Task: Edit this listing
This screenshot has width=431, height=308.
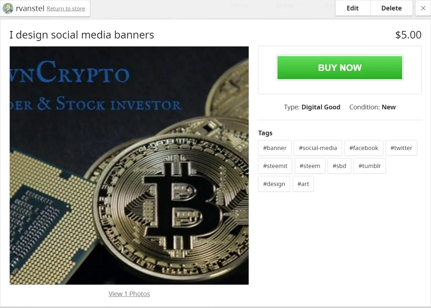Action: [x=353, y=8]
